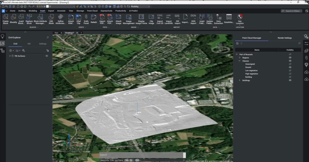Screen dimensions: 309x162
Task: Open the Insert Field tool
Action: (202, 19)
